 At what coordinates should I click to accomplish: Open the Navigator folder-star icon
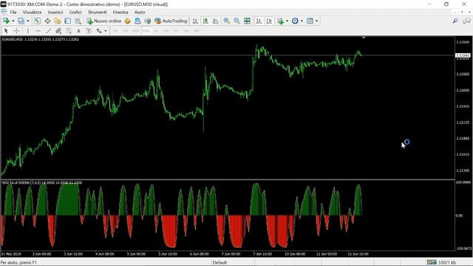[x=58, y=21]
